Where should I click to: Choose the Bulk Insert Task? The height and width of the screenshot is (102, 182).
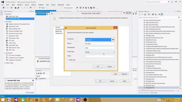(13, 26)
